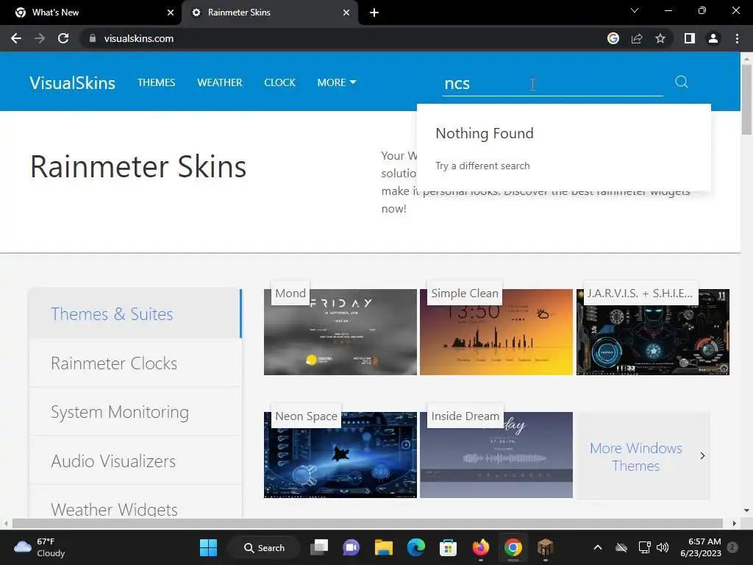Click the taskbar Search box
This screenshot has width=753, height=565.
coord(264,547)
